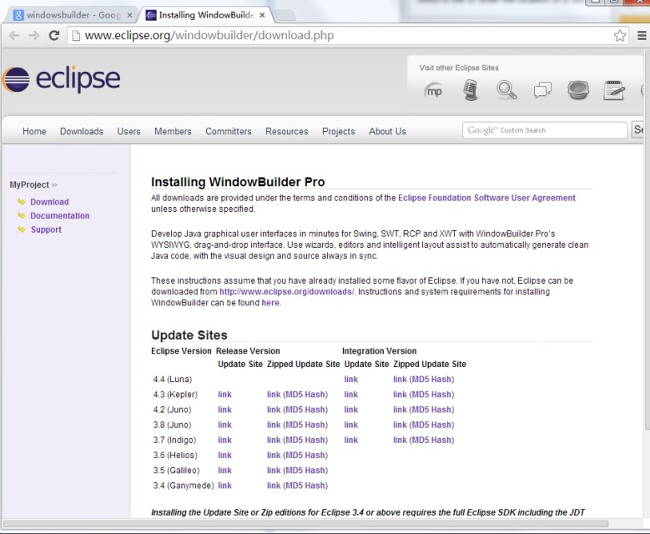Image resolution: width=650 pixels, height=534 pixels.
Task: Open the Documentation sidebar link
Action: [60, 215]
